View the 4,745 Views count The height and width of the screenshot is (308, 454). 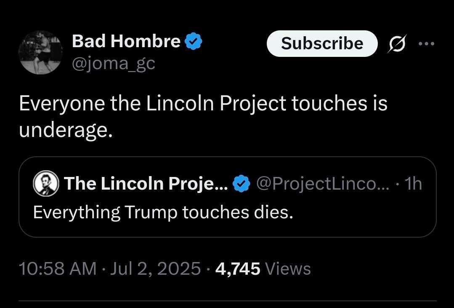click(x=237, y=268)
